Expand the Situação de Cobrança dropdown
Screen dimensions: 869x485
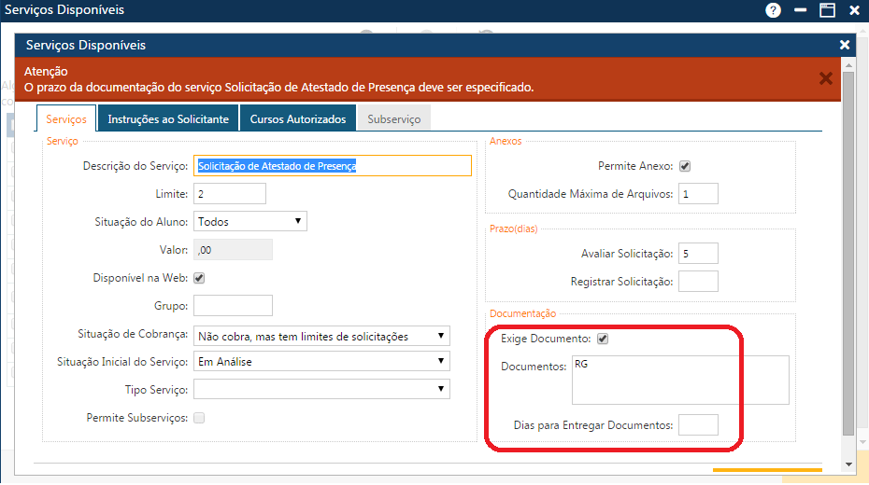321,336
